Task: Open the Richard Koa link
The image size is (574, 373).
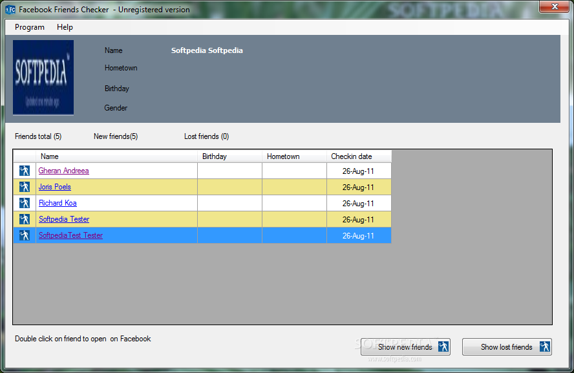Action: [x=58, y=203]
